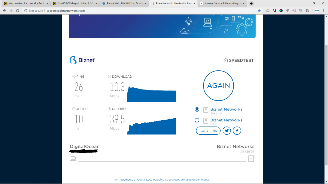Switch to 'You searched for corel x8' tab
Viewport: 328px width, 184px height.
(x=25, y=4)
